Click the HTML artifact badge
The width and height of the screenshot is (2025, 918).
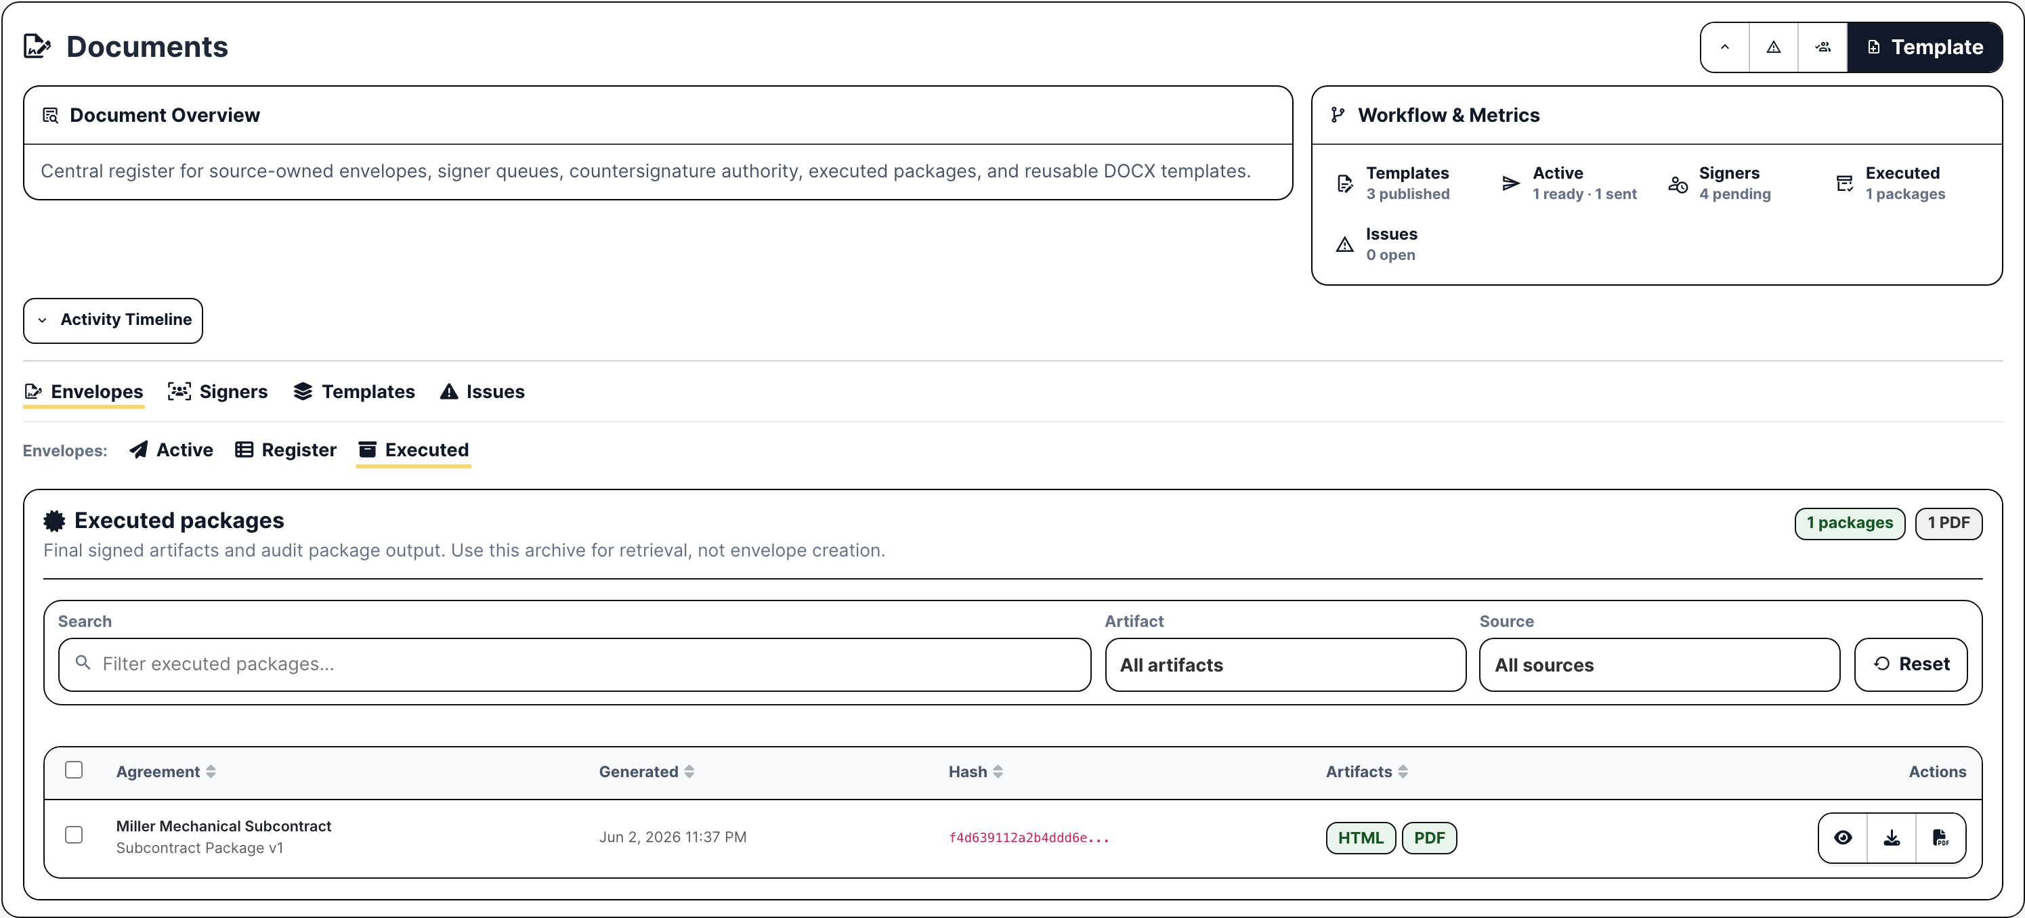point(1360,838)
